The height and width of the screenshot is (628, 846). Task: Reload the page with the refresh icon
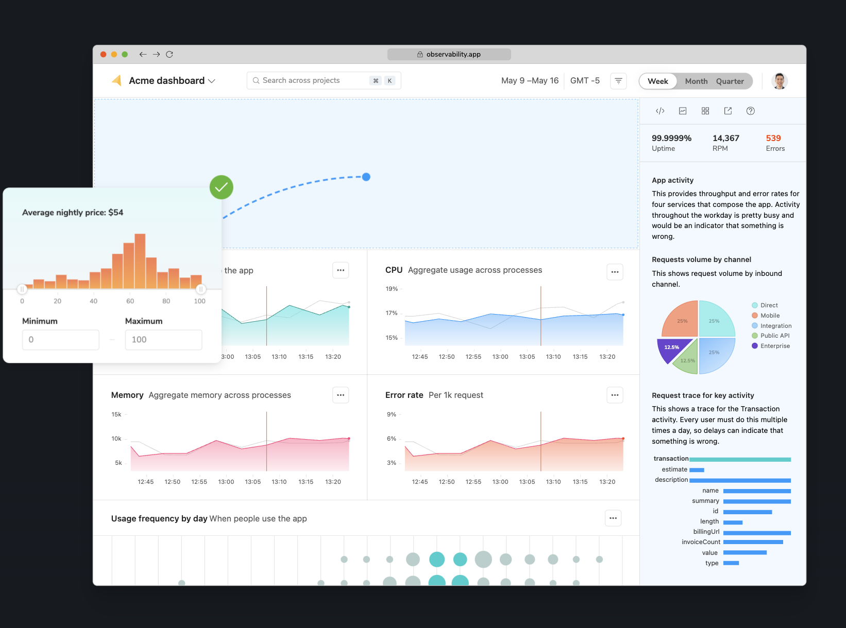point(170,54)
